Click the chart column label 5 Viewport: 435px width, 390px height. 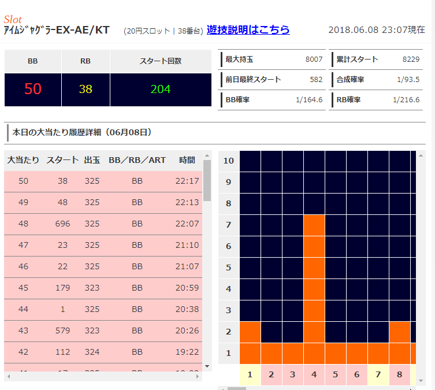pyautogui.click(x=336, y=375)
